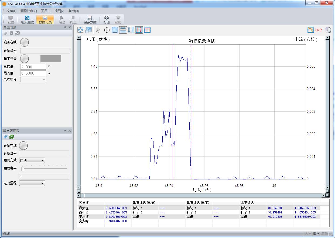Click the solid magenta marker line on chart
The height and width of the screenshot is (238, 335).
[173, 112]
